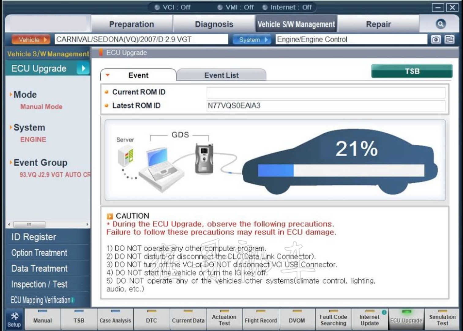Open the Setup tools icon
Viewport: 463px width, 331px height.
click(x=14, y=320)
